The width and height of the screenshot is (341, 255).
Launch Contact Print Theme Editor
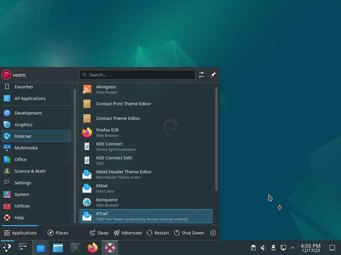(x=146, y=104)
